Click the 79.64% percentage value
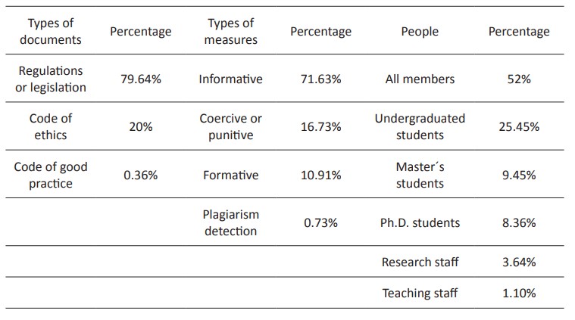Image resolution: width=575 pixels, height=320 pixels. 141,79
